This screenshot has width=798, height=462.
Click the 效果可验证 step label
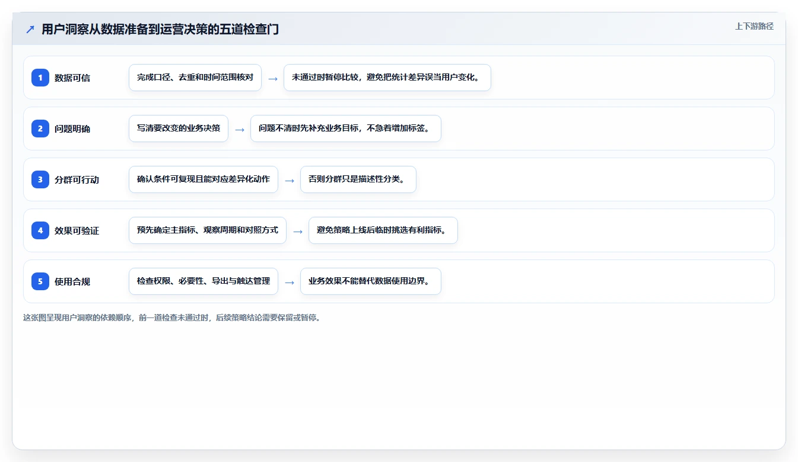77,230
